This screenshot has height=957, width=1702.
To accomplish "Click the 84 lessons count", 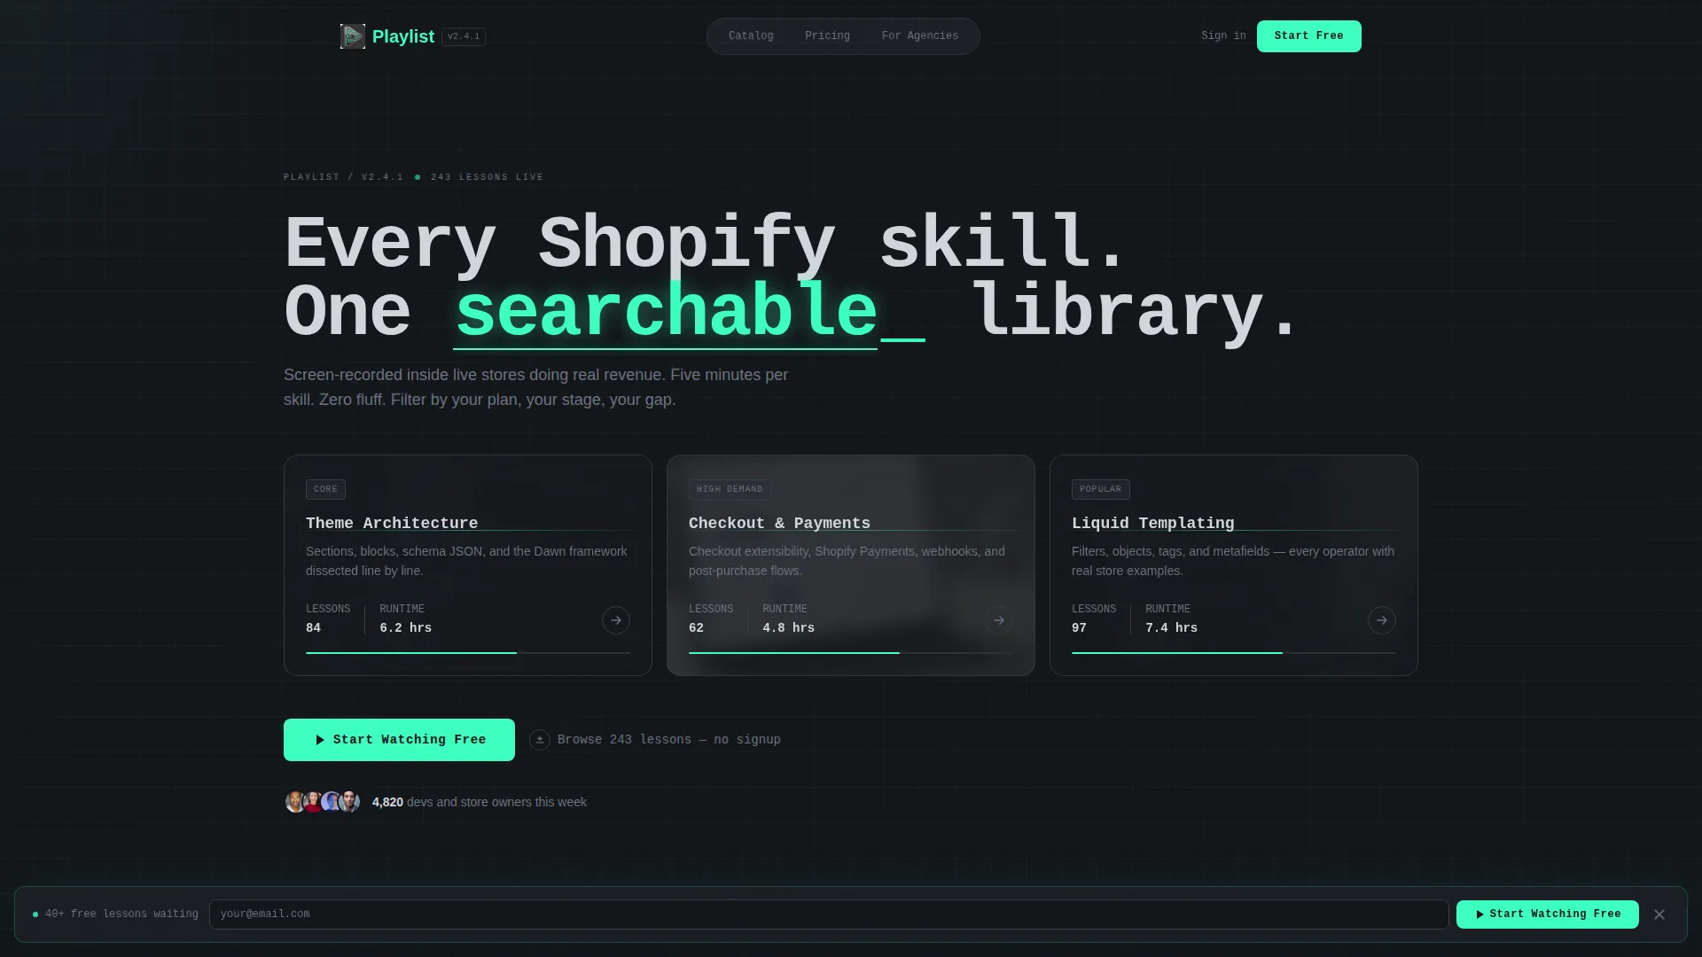I will click(x=314, y=628).
